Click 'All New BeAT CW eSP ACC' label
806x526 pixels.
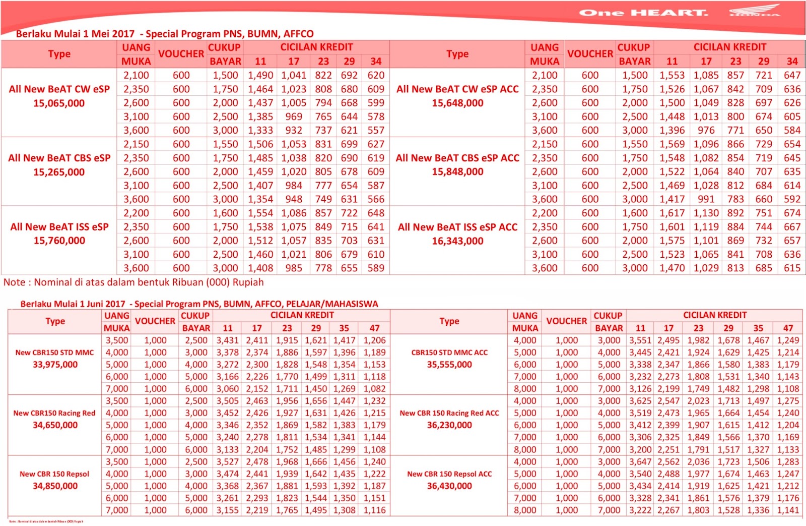(457, 89)
